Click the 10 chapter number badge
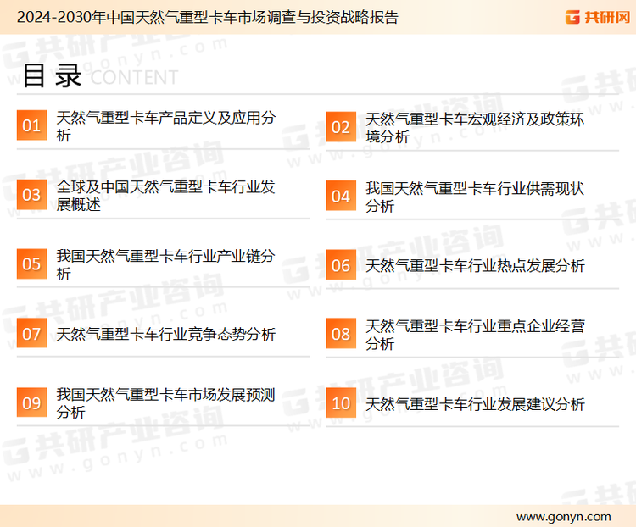 (x=340, y=403)
